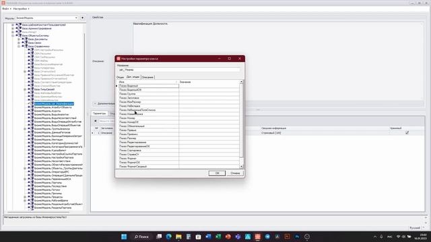Viewport: 431px width, 242px height.
Task: Toggle the Хранимый checkbox in Описание row
Action: tap(407, 133)
